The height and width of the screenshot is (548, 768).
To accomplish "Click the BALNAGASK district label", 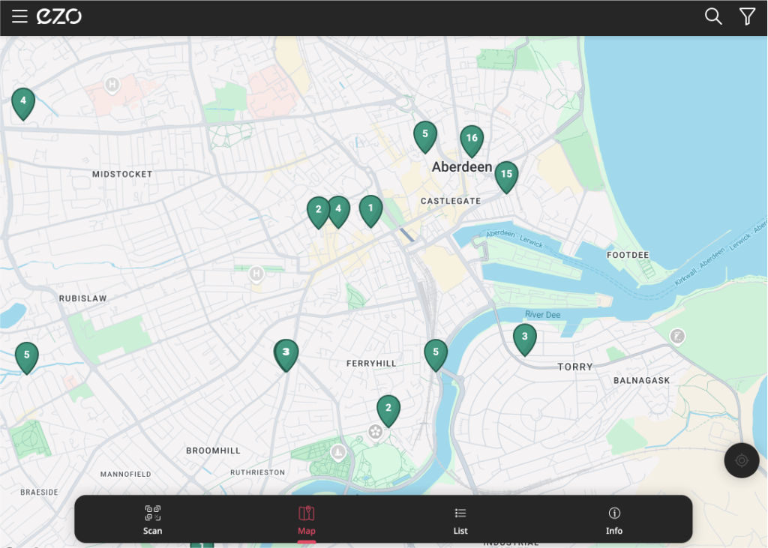I will 642,381.
